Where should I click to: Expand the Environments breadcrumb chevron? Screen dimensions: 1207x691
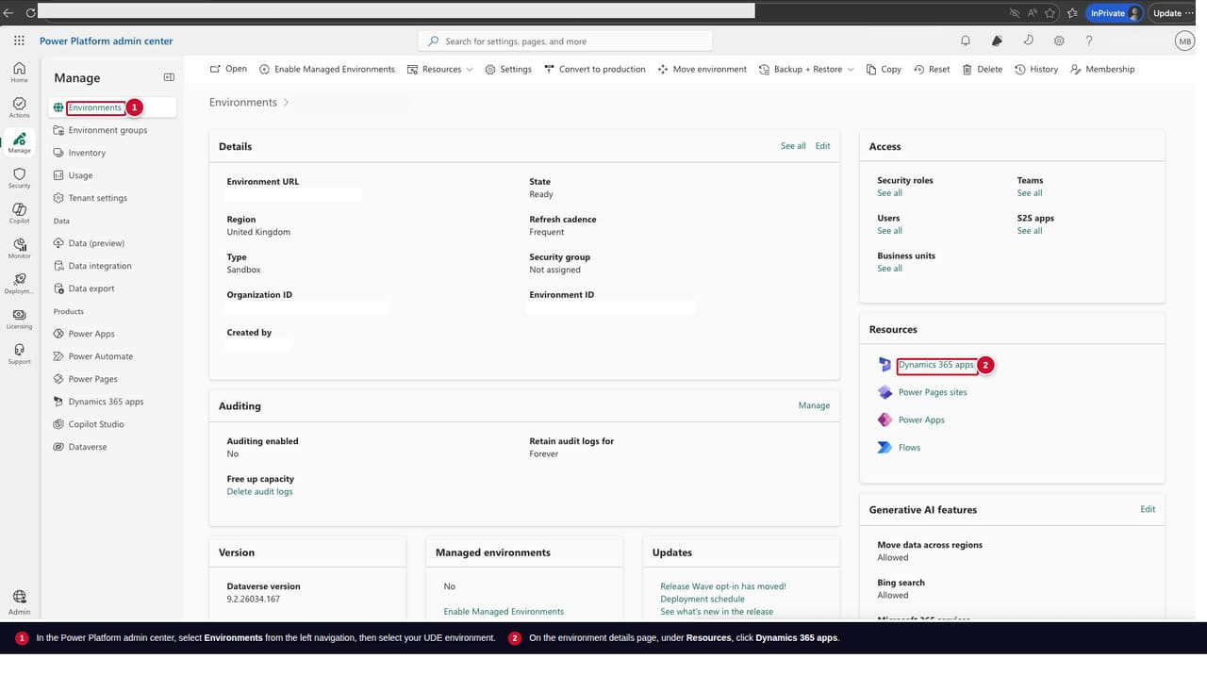point(286,102)
